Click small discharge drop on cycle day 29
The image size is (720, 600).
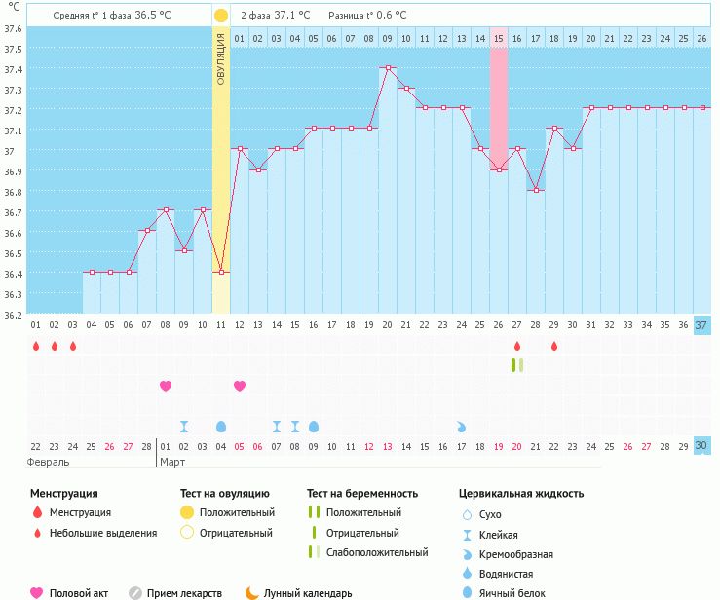coord(554,346)
